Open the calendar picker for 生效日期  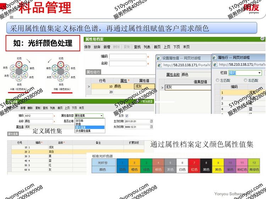click(x=151, y=121)
